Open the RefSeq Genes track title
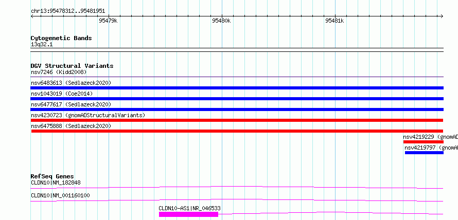Viewport: 458px width, 220px height. pos(52,176)
